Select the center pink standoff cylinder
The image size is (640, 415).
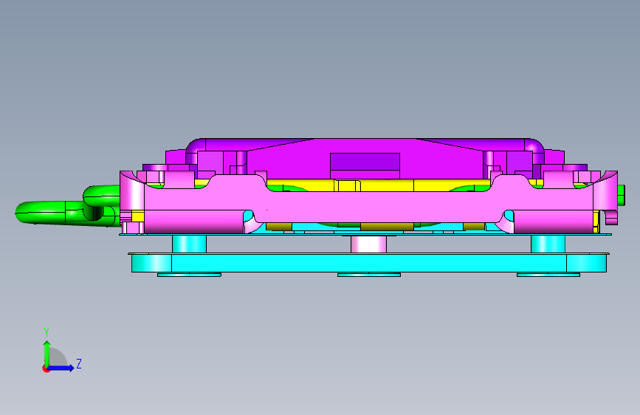[368, 244]
